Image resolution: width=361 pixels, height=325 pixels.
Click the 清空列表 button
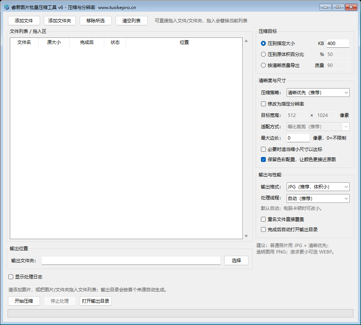click(x=131, y=21)
